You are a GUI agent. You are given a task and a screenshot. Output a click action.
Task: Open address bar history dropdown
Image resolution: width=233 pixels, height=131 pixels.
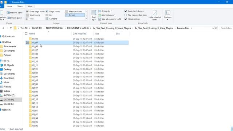coord(213,28)
